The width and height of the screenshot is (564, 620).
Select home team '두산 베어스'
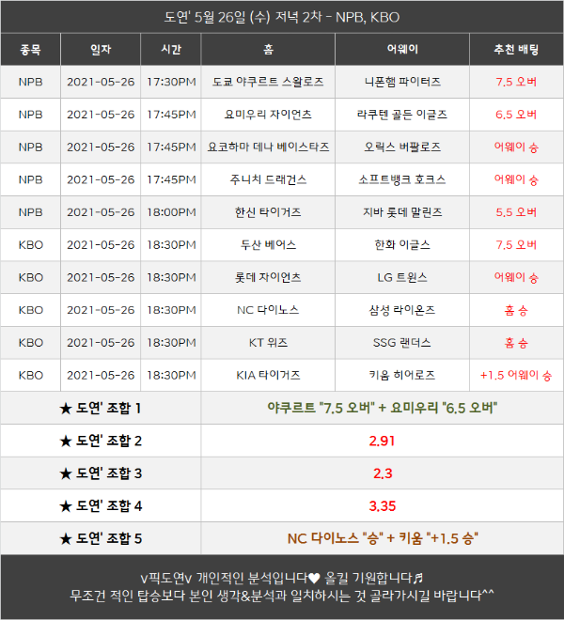(268, 245)
